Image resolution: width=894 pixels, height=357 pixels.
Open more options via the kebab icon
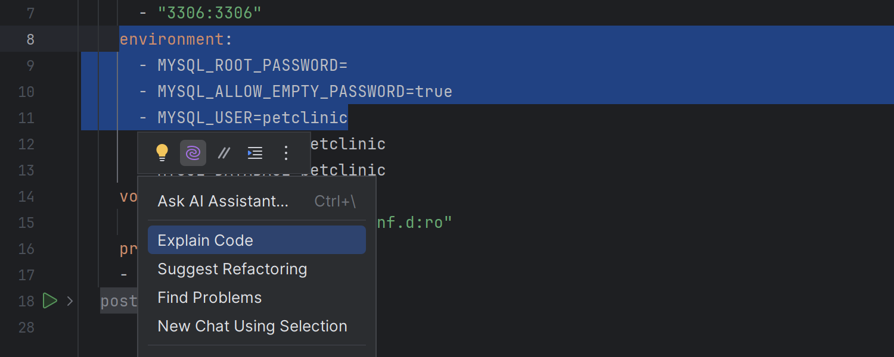click(x=286, y=153)
